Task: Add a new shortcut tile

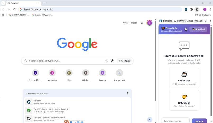Action: 119,75
